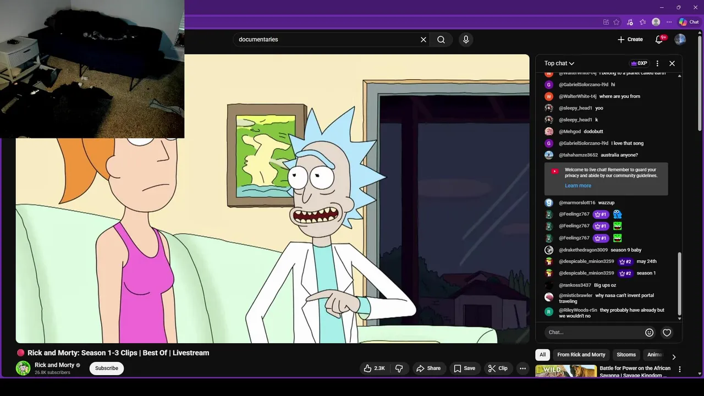Focus the Chat... message field

click(x=594, y=332)
